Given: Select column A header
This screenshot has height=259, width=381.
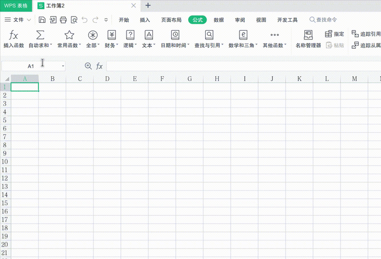Looking at the screenshot, I should [25, 79].
